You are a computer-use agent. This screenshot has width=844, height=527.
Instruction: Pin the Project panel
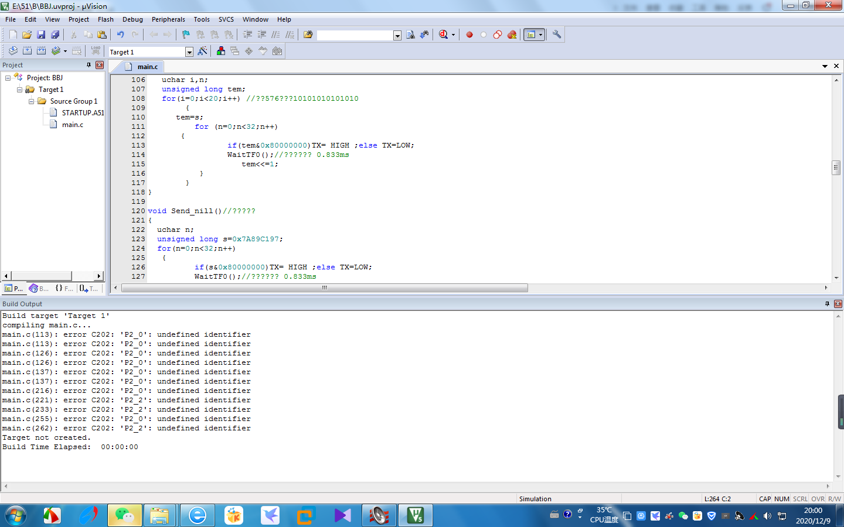(89, 65)
